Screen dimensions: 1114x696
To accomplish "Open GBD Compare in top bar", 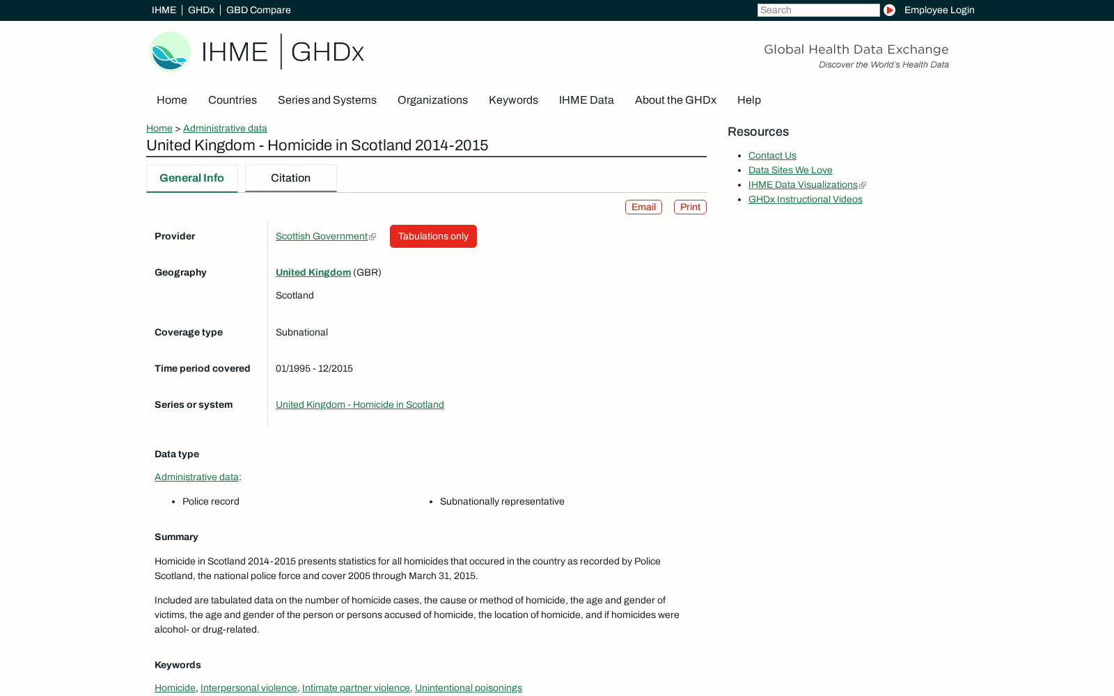I will (258, 10).
